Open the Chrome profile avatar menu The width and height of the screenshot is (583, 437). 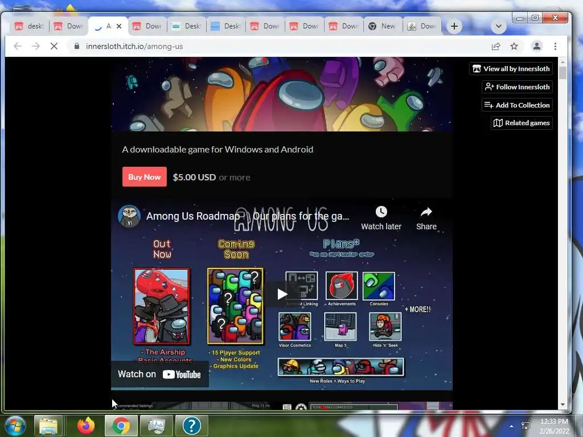(x=536, y=46)
